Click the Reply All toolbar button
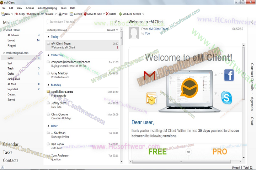This screenshot has width=256, height=170. [x=33, y=14]
